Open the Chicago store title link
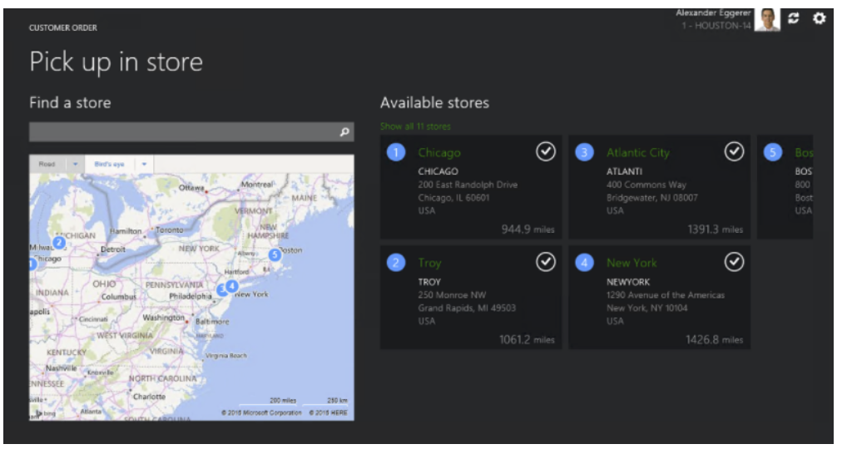Screen dimensions: 842x454 439,153
